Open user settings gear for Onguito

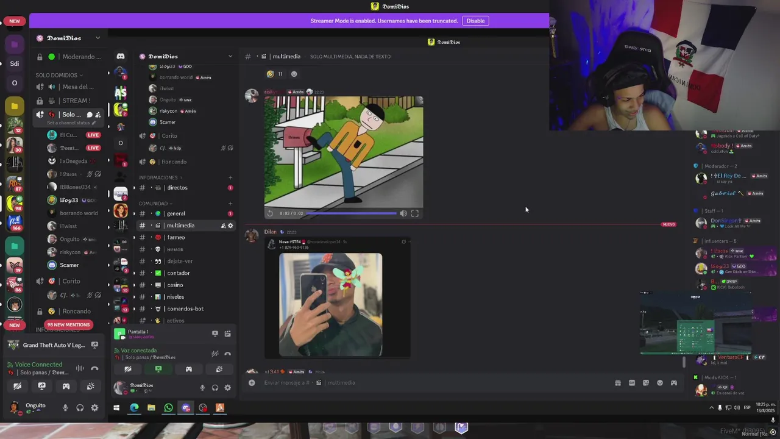coord(94,408)
